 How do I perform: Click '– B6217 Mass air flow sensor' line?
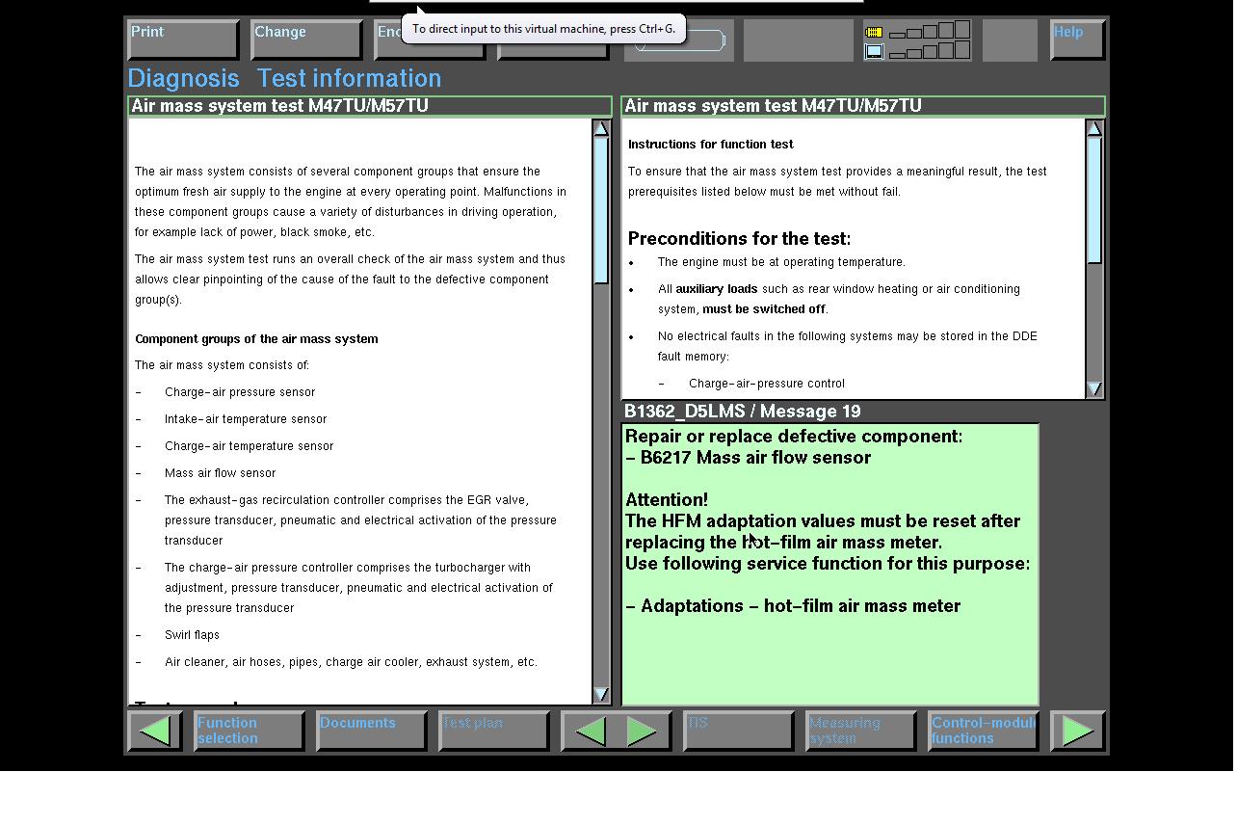coord(749,458)
